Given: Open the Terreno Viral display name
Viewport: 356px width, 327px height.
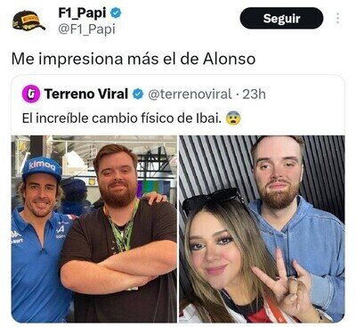Looking at the screenshot, I should (86, 94).
